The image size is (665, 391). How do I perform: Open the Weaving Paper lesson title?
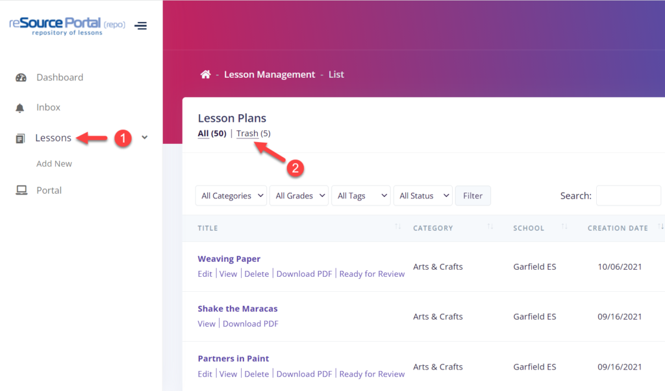coord(229,259)
